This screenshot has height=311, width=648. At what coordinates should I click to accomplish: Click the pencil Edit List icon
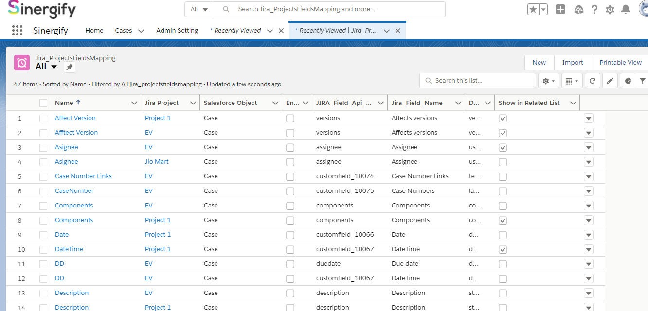coord(610,81)
